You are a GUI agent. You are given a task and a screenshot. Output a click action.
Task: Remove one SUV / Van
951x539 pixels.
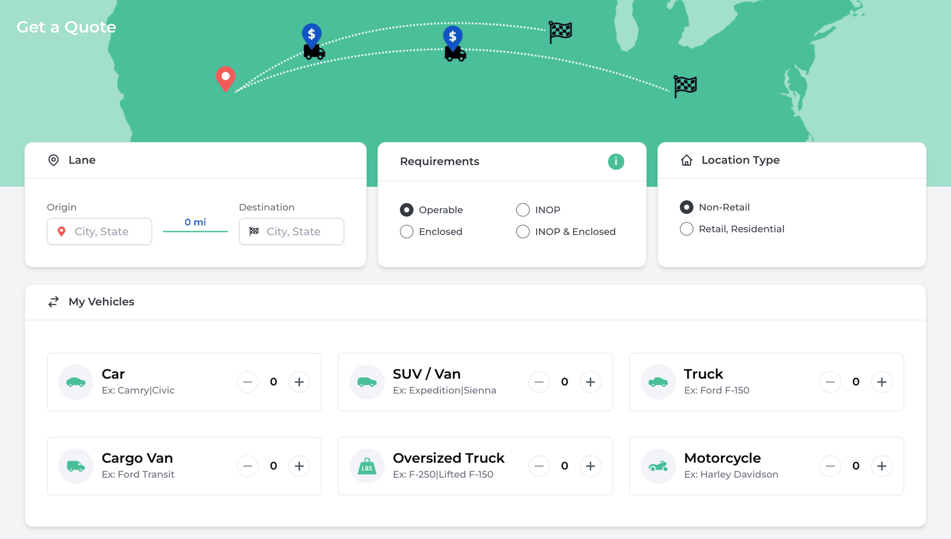click(539, 382)
